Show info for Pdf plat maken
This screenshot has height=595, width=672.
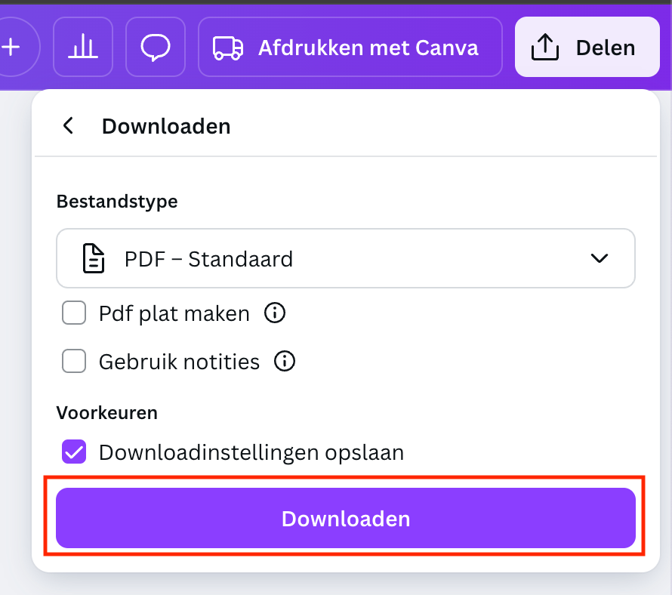[x=275, y=313]
